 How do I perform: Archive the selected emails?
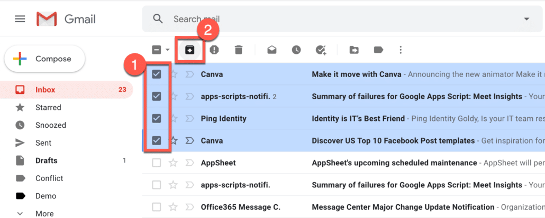pos(189,50)
